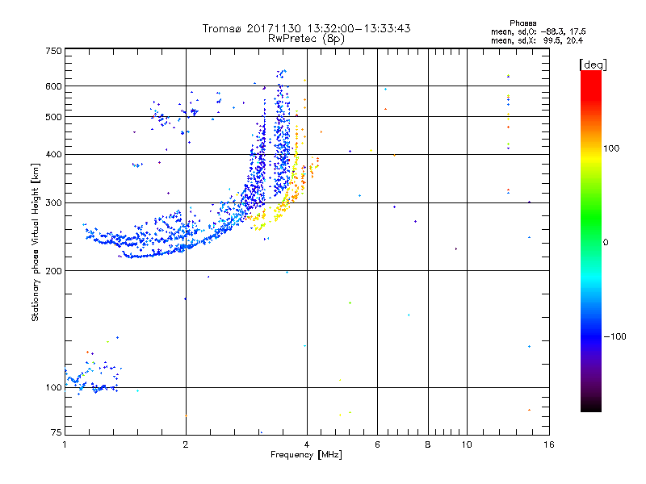Click the x-axis tick label '4'
Viewport: 646px width, 484px height.
coord(307,444)
